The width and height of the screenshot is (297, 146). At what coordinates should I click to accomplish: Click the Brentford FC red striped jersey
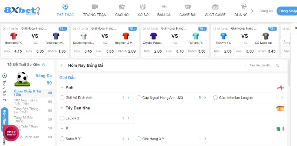(x=14, y=36)
